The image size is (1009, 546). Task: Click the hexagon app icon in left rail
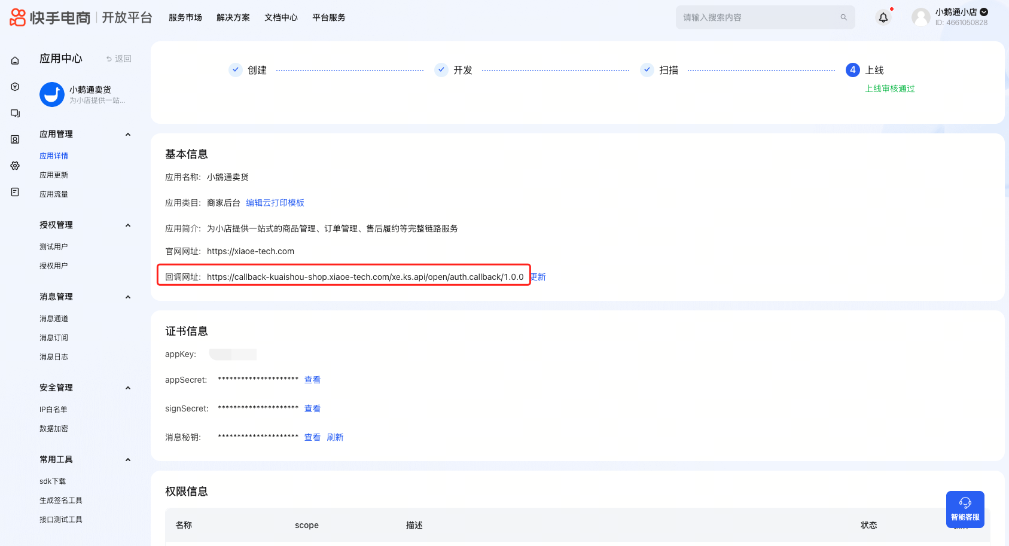coord(15,87)
